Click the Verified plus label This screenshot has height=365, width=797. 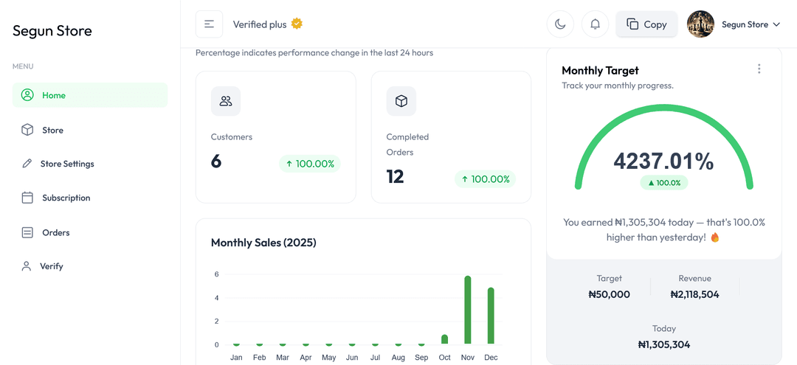coord(260,24)
